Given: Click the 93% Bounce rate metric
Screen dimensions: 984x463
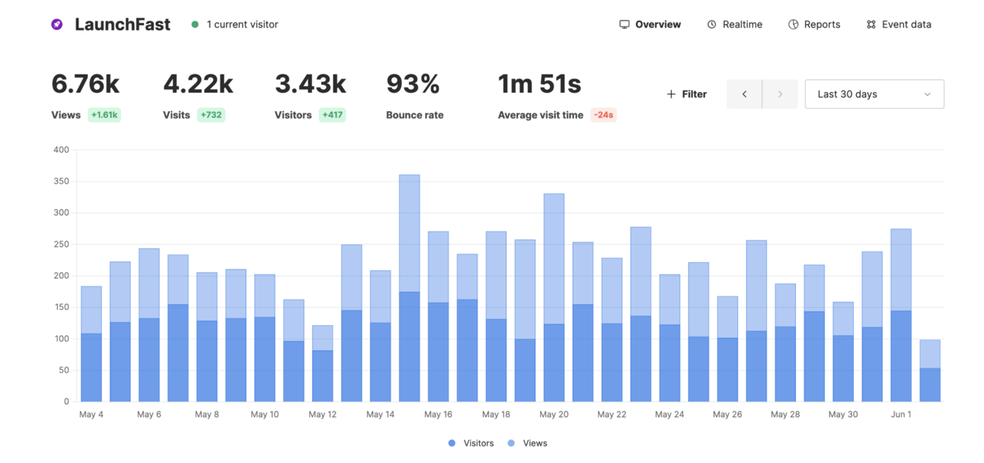Looking at the screenshot, I should coord(413,85).
